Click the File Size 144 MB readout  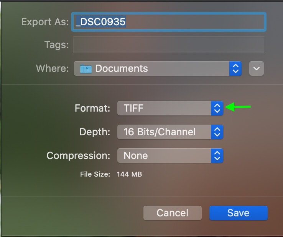[129, 174]
